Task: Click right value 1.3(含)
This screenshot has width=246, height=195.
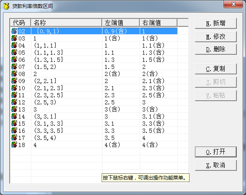Action: pyautogui.click(x=153, y=53)
